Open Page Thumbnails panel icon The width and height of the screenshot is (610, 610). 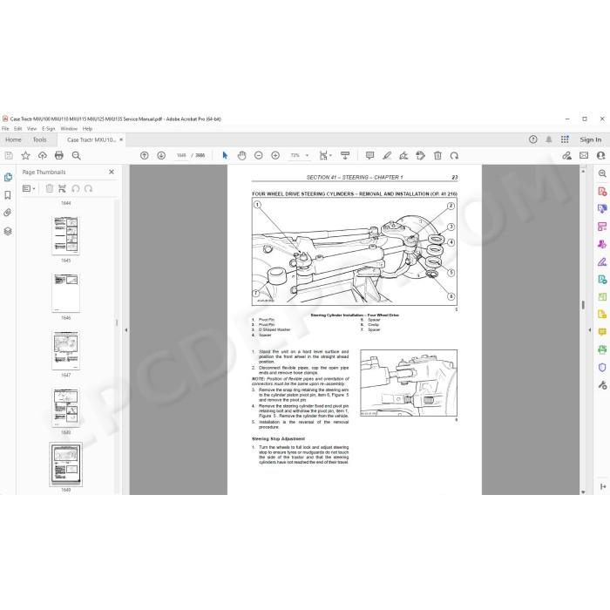pos(8,177)
